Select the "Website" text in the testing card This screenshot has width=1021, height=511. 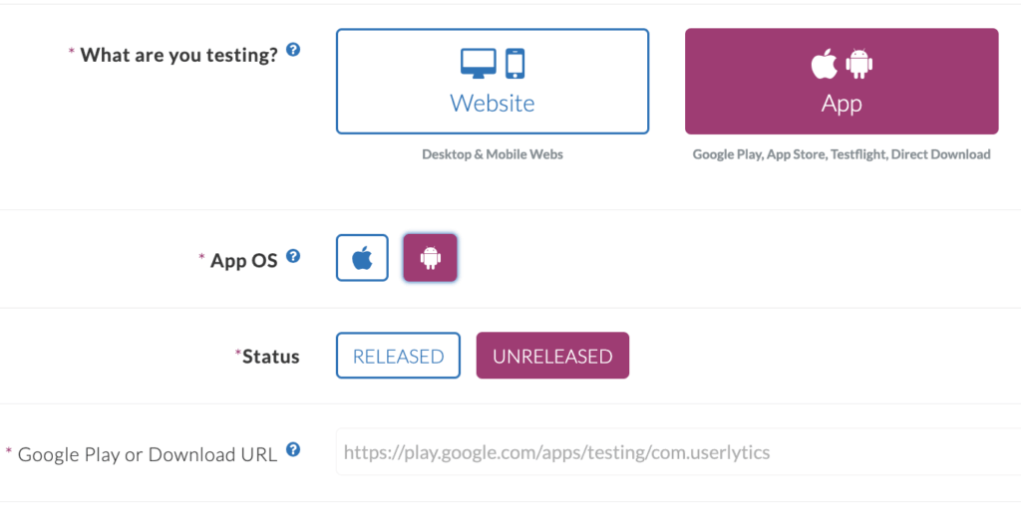click(493, 104)
